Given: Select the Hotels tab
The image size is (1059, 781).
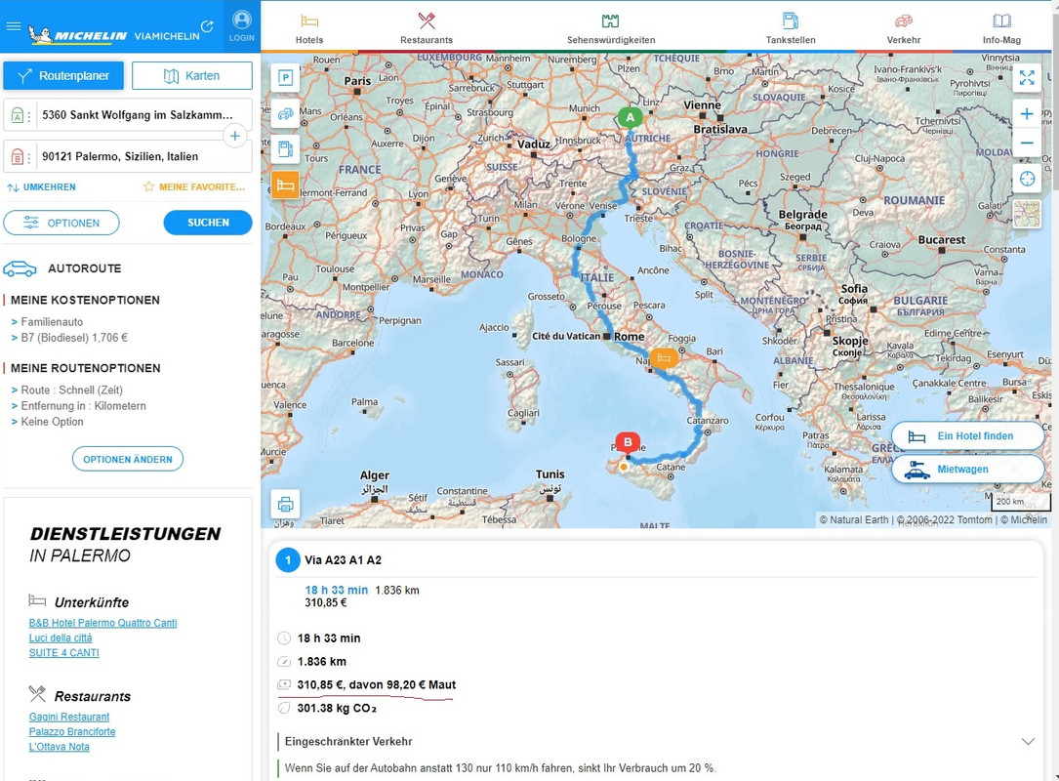Looking at the screenshot, I should [309, 28].
